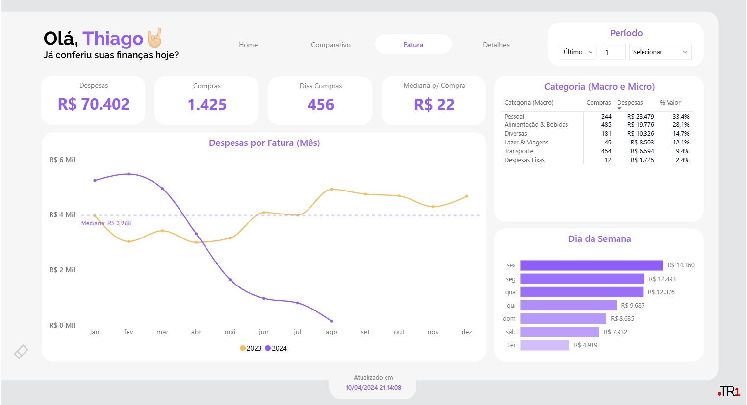The height and width of the screenshot is (405, 747).
Task: Click the orange 2023 legend marker
Action: coord(243,348)
